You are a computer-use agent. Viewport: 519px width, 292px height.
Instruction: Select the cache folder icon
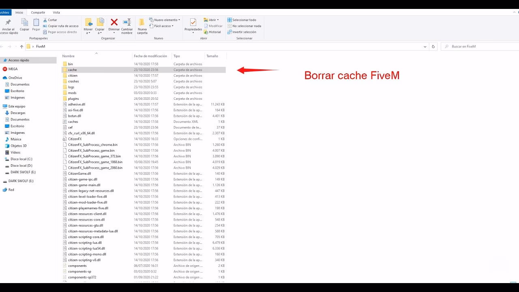(x=65, y=70)
